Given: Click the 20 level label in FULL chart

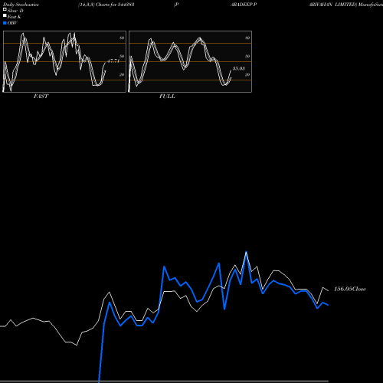Looking at the screenshot, I should (x=247, y=74).
